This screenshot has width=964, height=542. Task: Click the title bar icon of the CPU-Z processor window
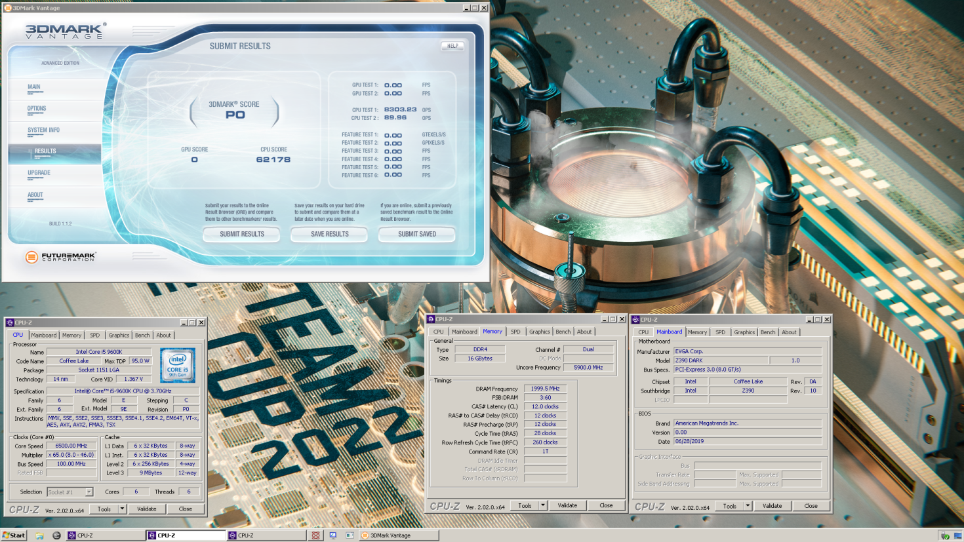[10, 322]
